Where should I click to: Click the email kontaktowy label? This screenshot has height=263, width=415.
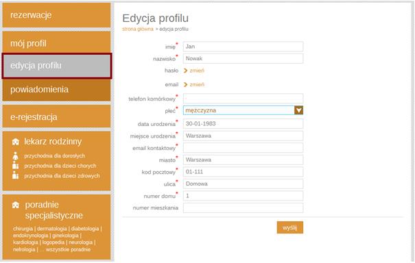[x=154, y=149]
